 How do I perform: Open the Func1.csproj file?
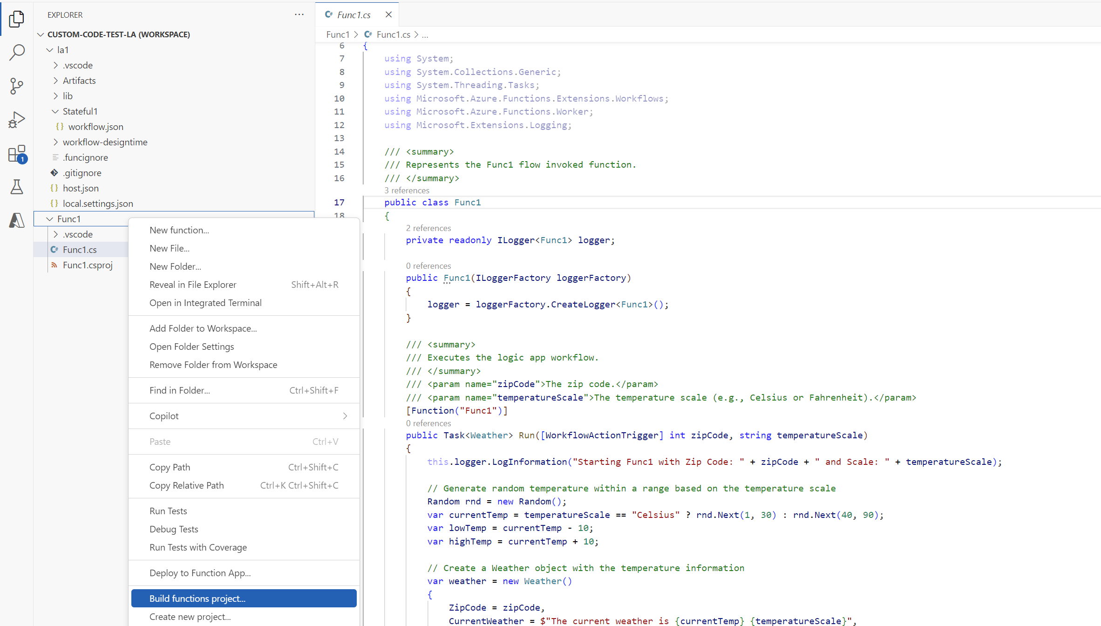click(x=87, y=265)
